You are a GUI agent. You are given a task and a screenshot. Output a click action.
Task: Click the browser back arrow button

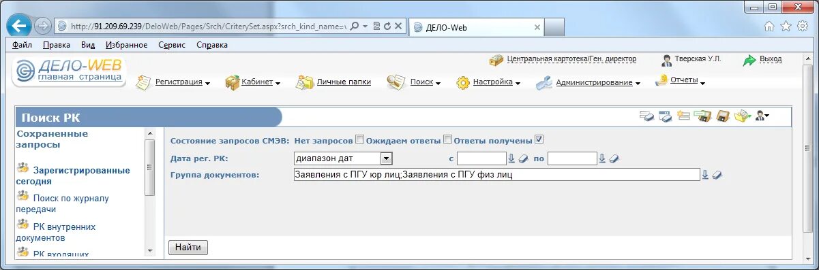(19, 26)
